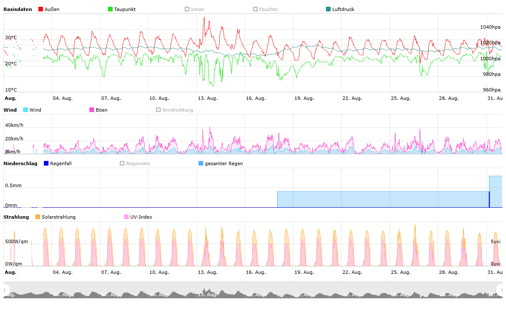Enable the Windrichtung series
506x316 pixels.
coord(159,110)
